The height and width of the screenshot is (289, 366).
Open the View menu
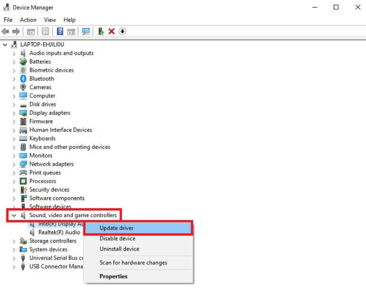point(50,20)
